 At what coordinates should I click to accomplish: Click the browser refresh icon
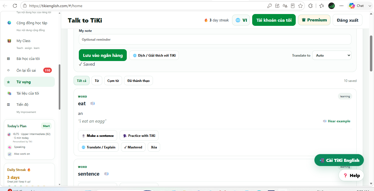coord(15,6)
